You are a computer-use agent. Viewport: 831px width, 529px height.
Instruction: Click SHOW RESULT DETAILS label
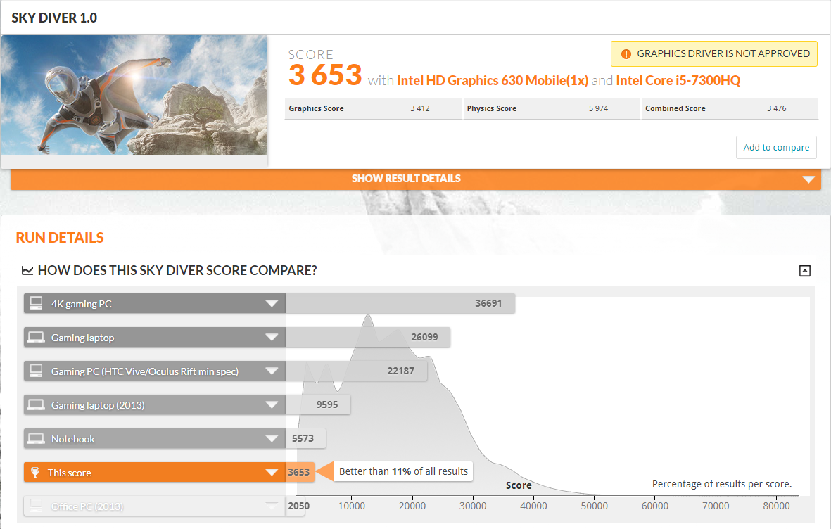click(x=406, y=179)
